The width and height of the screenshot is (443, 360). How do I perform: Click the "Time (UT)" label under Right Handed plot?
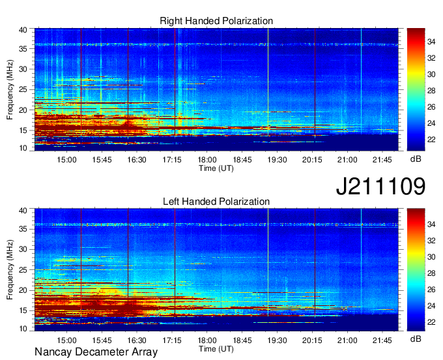click(216, 168)
